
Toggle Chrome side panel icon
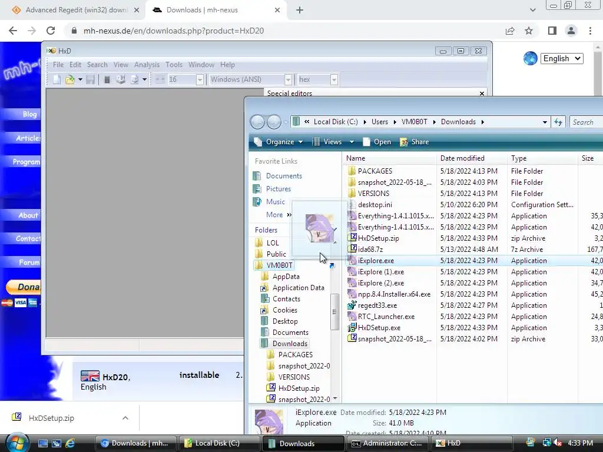tap(552, 31)
